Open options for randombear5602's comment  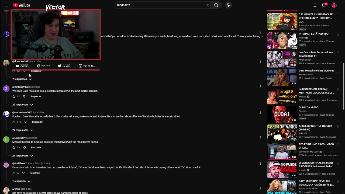pos(261,112)
